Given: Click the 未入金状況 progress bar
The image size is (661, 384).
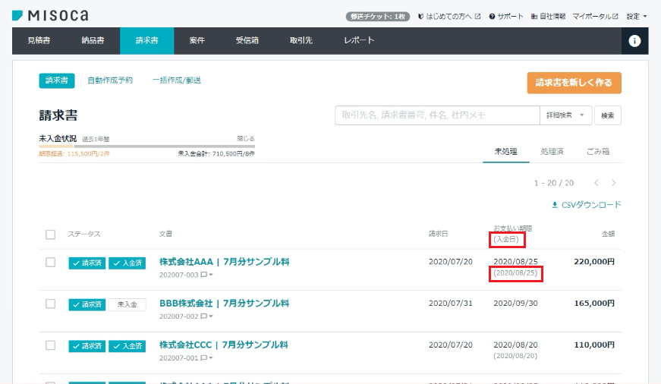Looking at the screenshot, I should [x=146, y=146].
